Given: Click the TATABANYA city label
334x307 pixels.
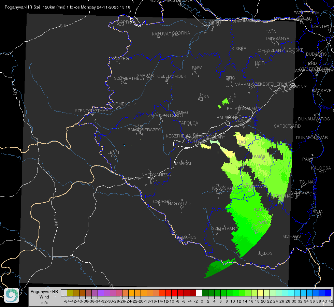Looking at the screenshot, I should click(x=277, y=38).
